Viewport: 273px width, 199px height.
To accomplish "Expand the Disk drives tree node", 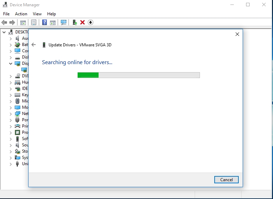I will (x=10, y=57).
